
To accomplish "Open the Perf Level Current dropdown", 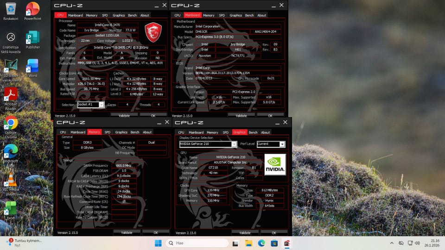I will [282, 144].
